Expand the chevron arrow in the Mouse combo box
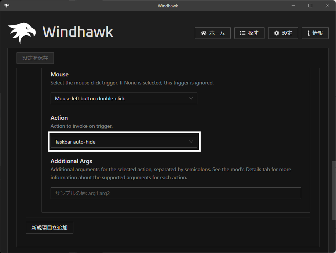The image size is (336, 253). point(191,98)
